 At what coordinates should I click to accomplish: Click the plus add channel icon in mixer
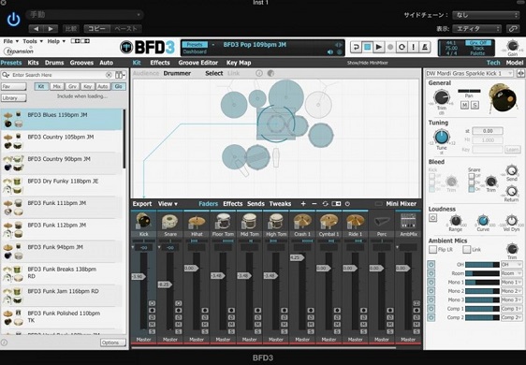(x=303, y=204)
